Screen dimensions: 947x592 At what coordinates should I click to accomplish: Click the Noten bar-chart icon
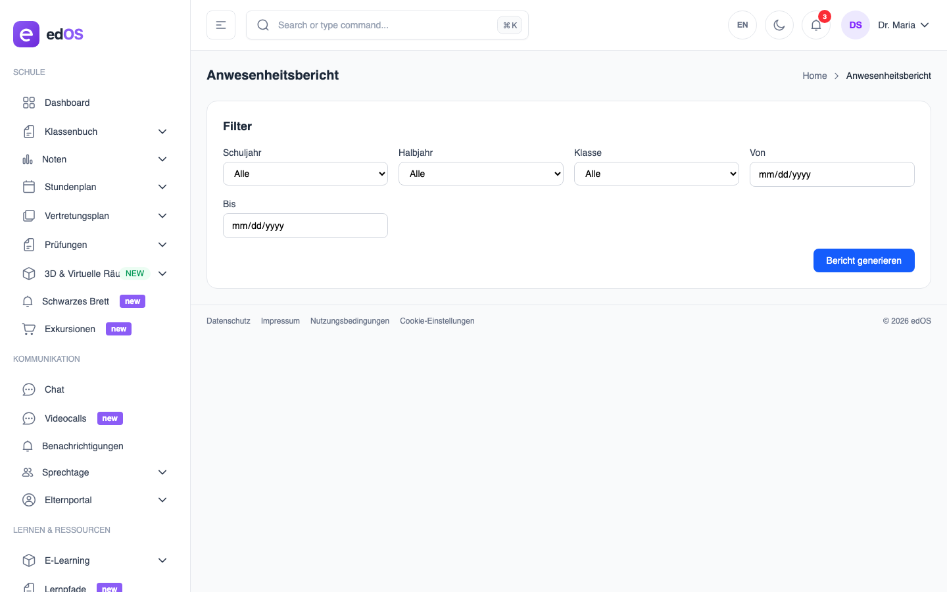coord(29,159)
